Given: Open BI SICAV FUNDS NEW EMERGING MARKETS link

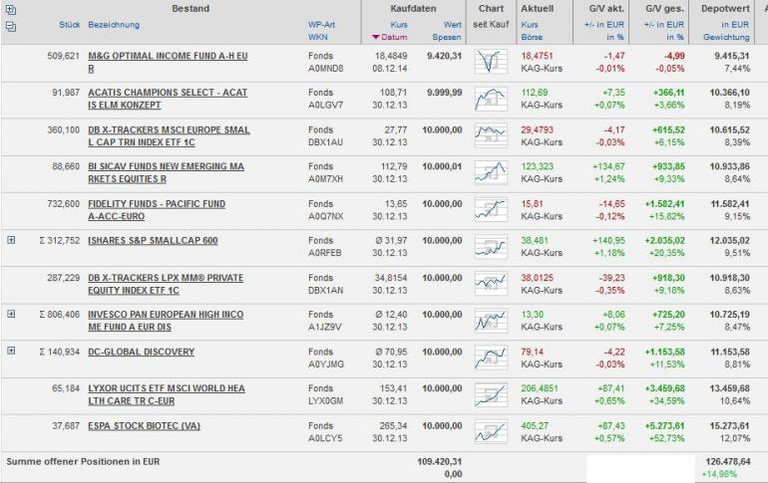Looking at the screenshot, I should tap(166, 172).
